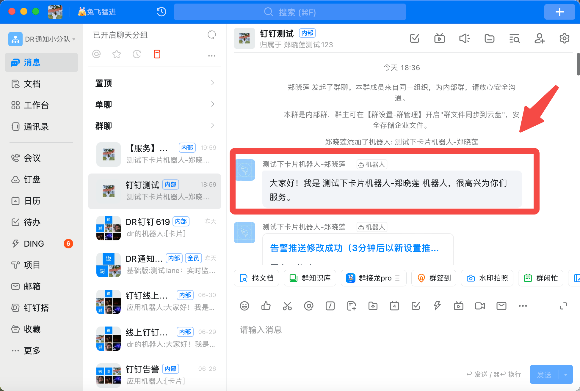
Task: Open the 线上钉钉 chat dated 06-29
Action: pyautogui.click(x=155, y=338)
